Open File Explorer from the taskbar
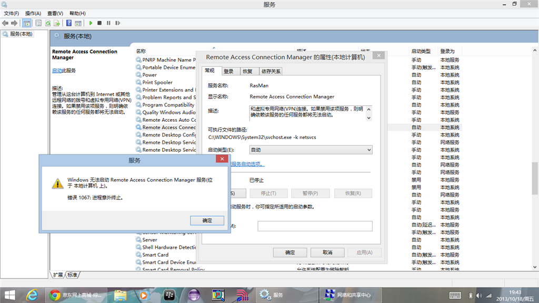Image resolution: width=539 pixels, height=303 pixels. pyautogui.click(x=121, y=295)
